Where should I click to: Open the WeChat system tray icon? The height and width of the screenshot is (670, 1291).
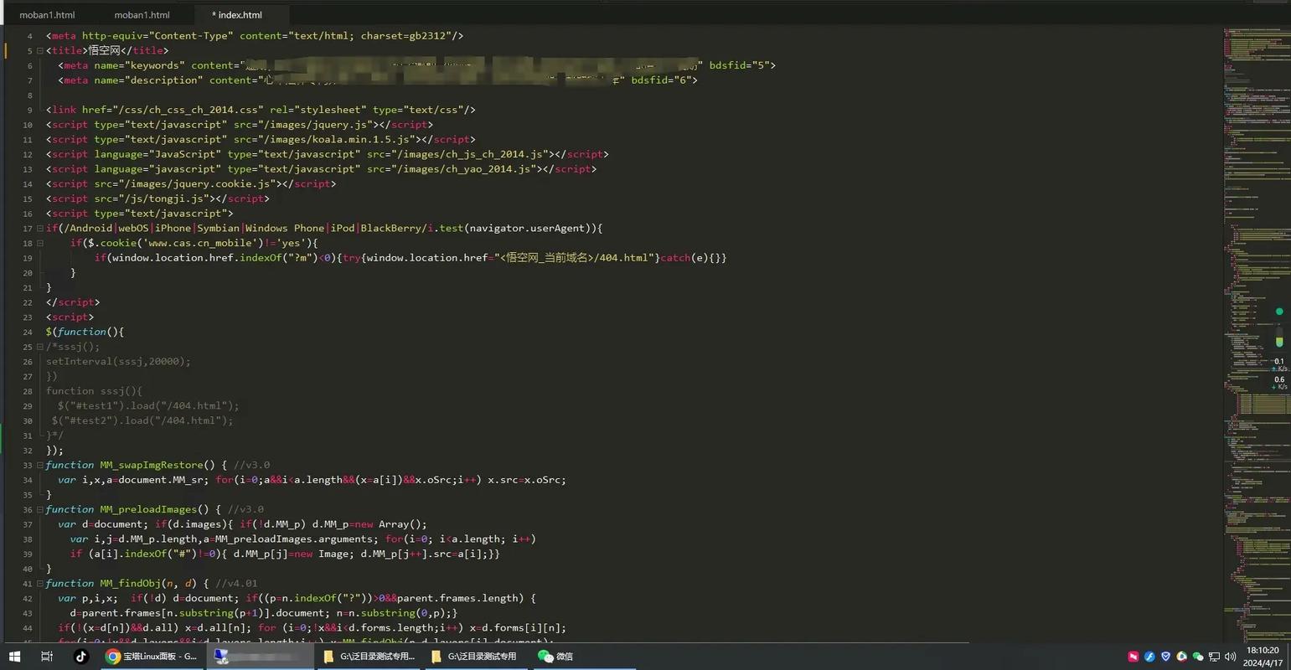1197,657
